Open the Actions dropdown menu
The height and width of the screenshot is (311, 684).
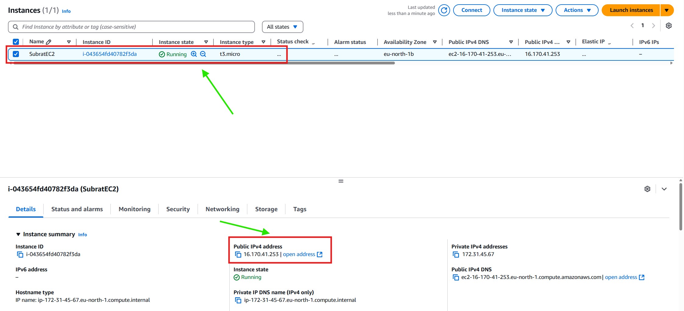577,10
